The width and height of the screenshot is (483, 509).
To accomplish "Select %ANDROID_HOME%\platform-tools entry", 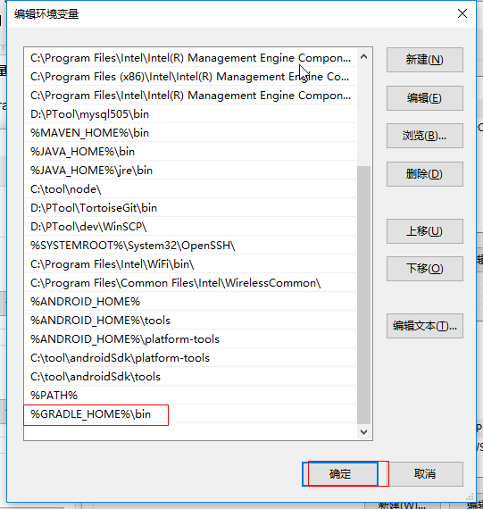I will point(190,339).
